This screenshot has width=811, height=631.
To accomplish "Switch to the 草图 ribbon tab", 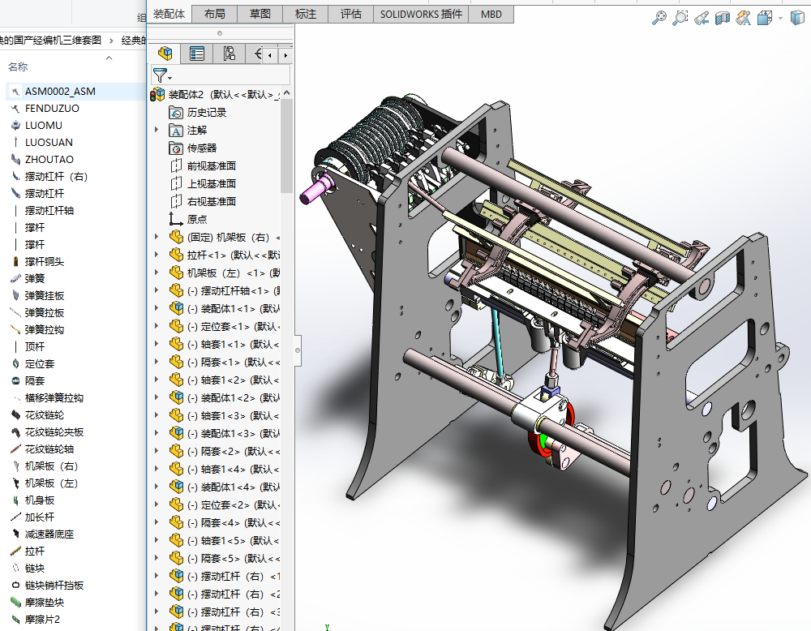I will click(x=260, y=14).
